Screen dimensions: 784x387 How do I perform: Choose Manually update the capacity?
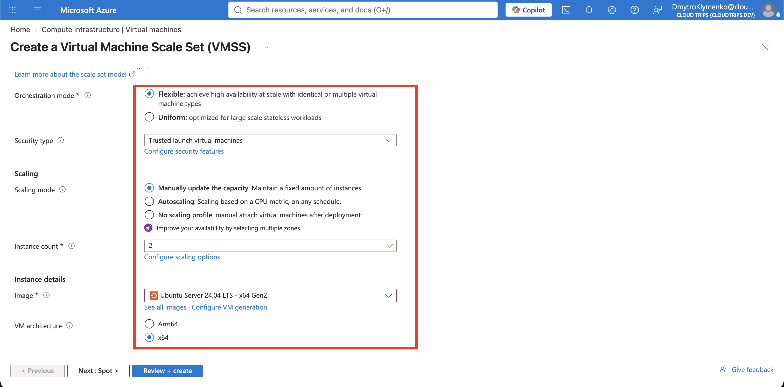coord(149,188)
